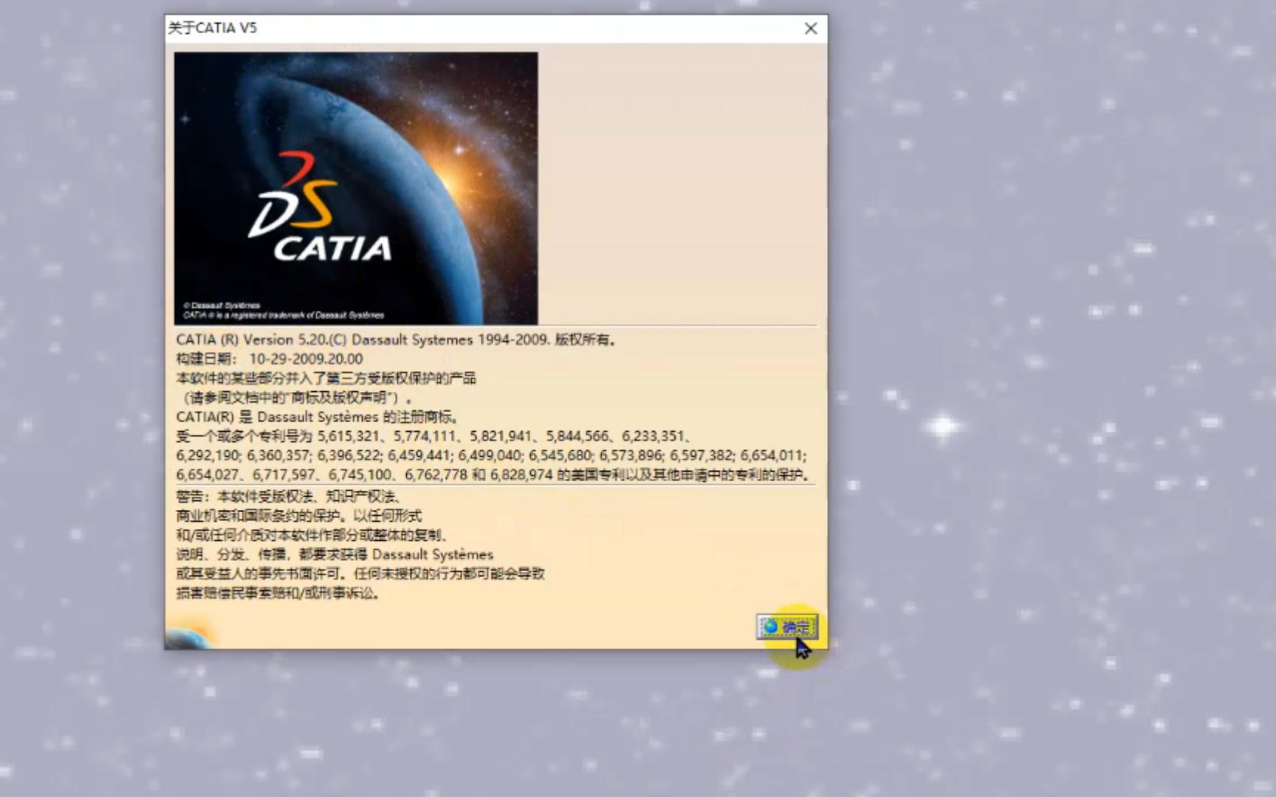Click the line '商业机密和国际条约的保护。以任何形式'

[299, 516]
